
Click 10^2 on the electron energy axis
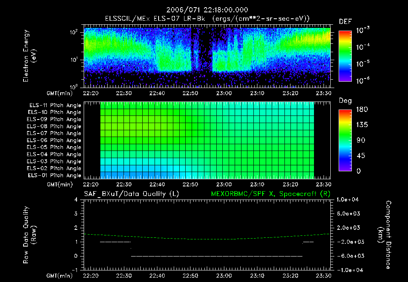[74, 32]
